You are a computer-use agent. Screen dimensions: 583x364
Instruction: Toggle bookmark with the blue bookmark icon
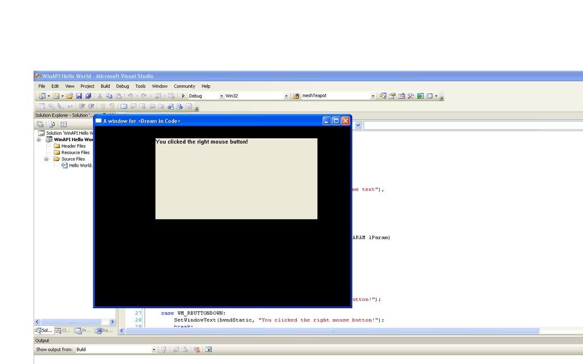(x=124, y=106)
